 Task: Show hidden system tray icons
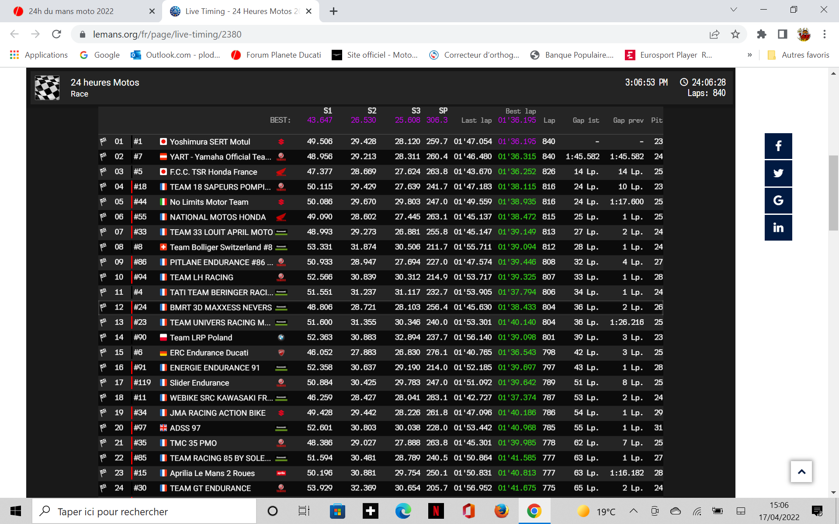pos(634,511)
